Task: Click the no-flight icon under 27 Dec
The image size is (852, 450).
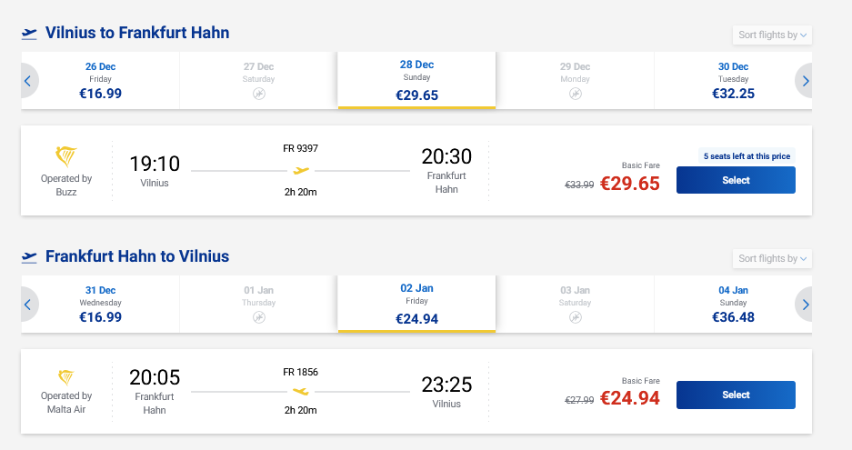Action: pyautogui.click(x=259, y=94)
